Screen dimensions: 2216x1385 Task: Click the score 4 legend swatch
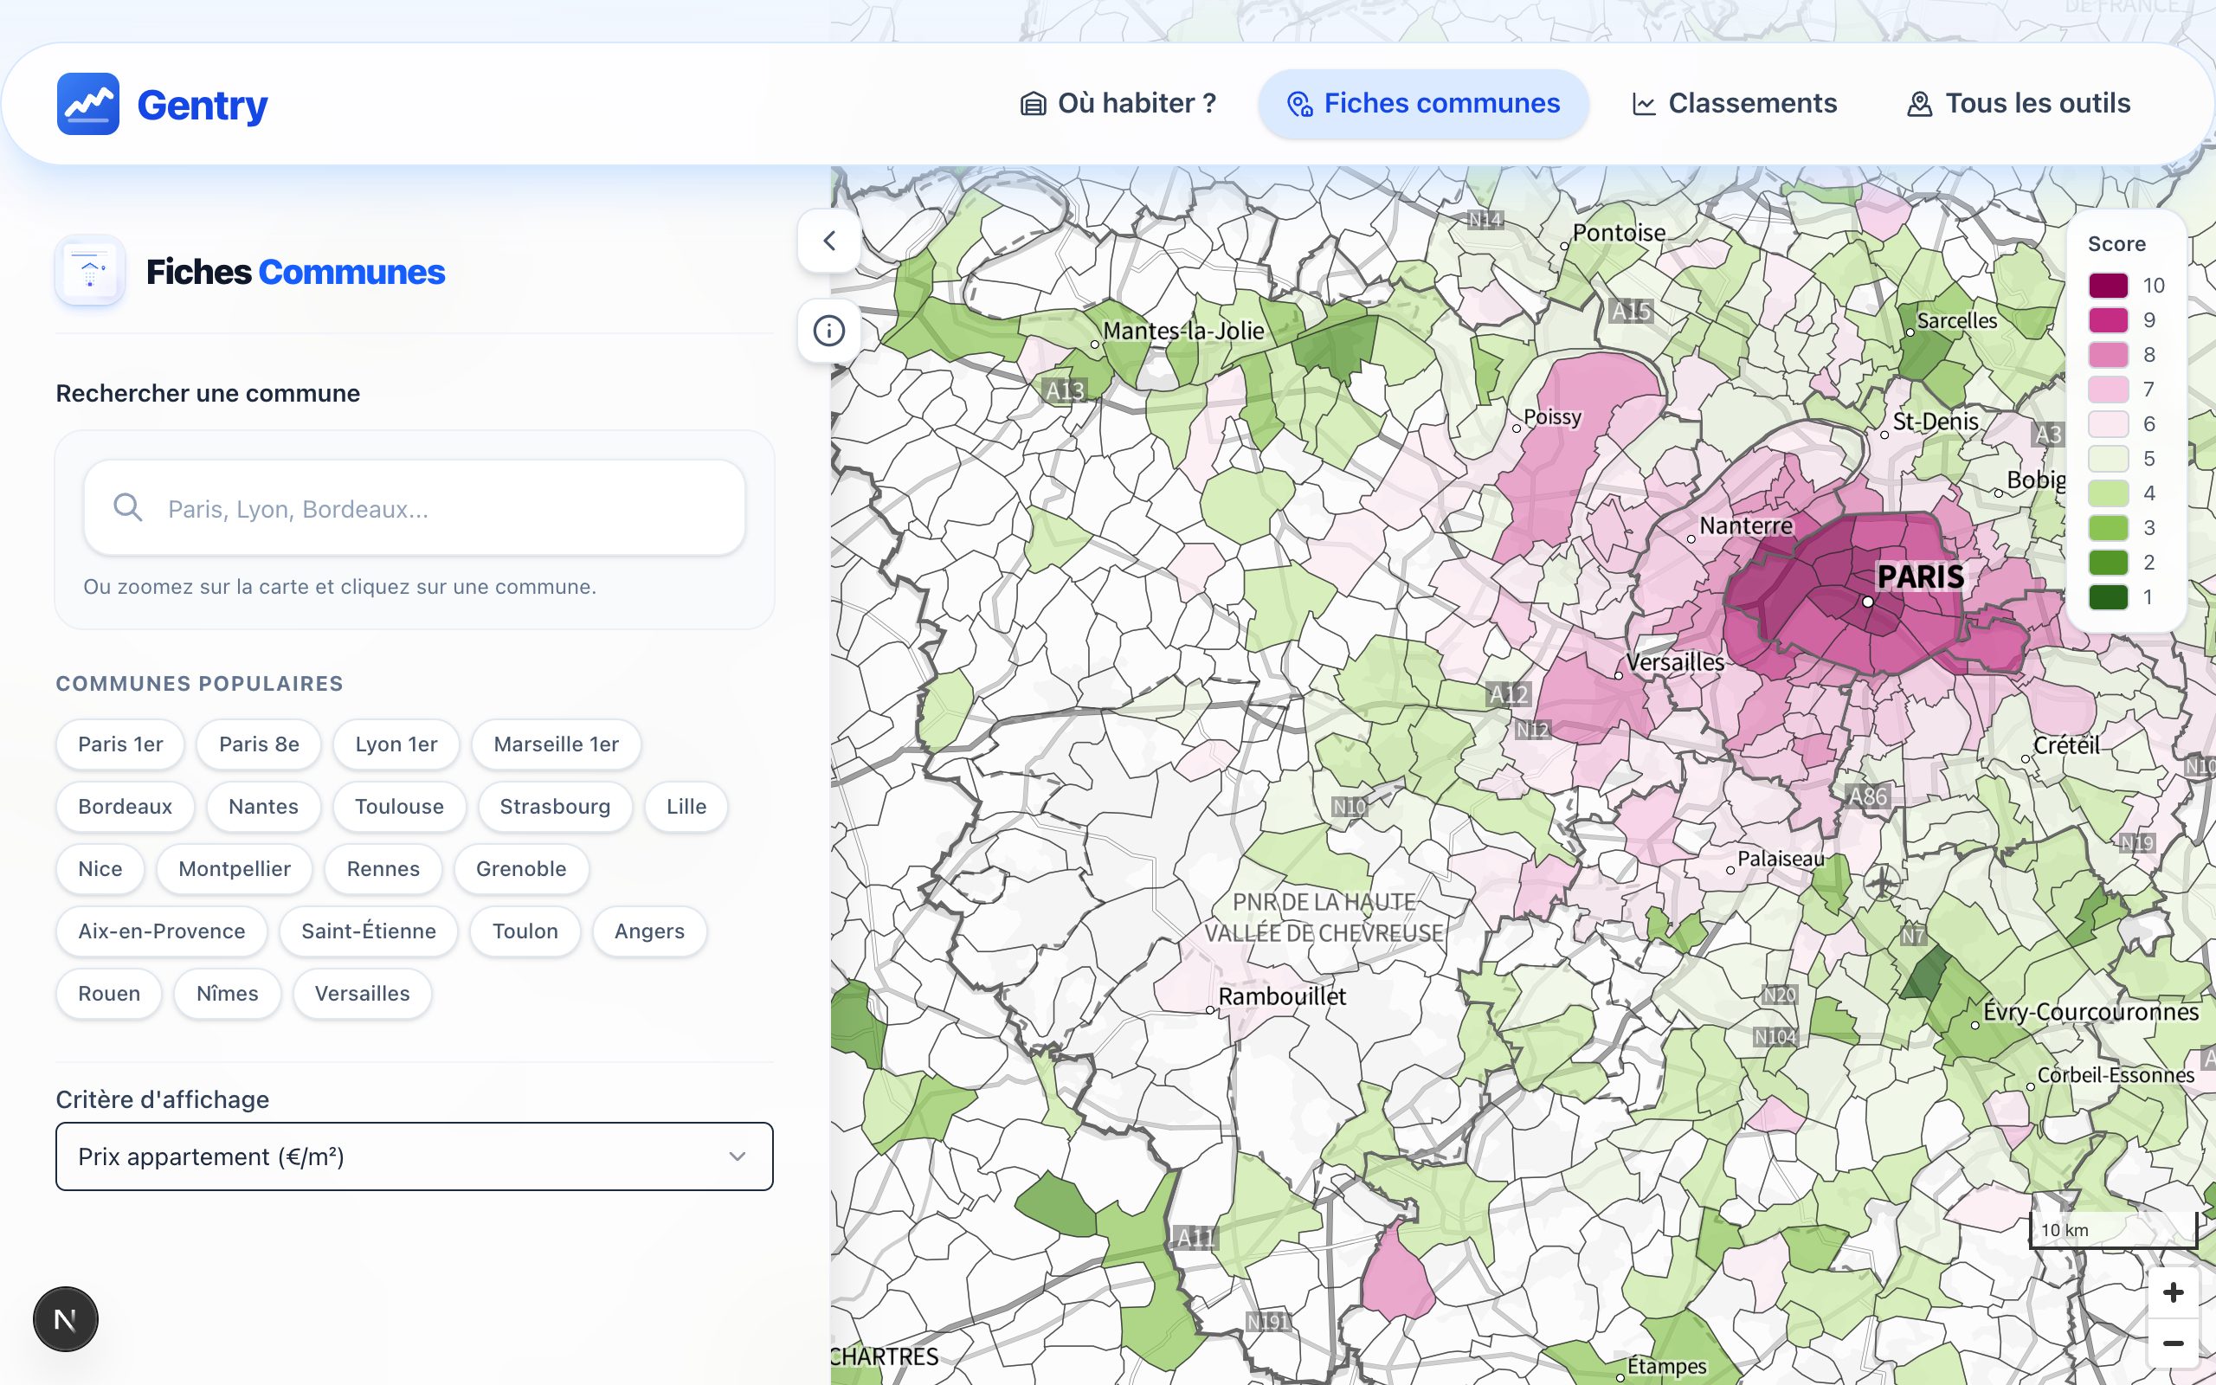[2108, 493]
